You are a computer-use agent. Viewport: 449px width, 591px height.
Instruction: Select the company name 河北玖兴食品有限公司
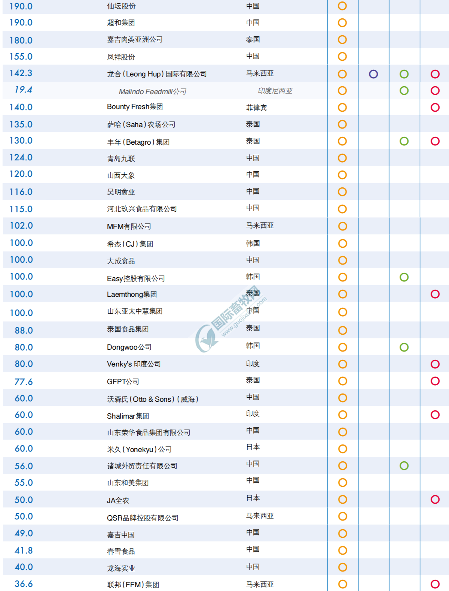pyautogui.click(x=142, y=209)
